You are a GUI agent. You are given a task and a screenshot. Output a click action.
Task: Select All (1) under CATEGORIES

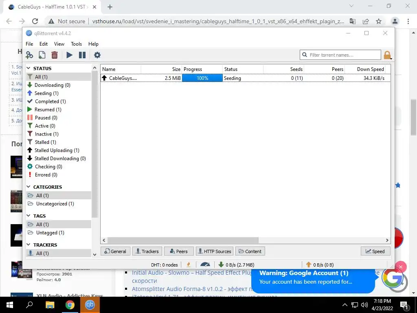tap(59, 196)
